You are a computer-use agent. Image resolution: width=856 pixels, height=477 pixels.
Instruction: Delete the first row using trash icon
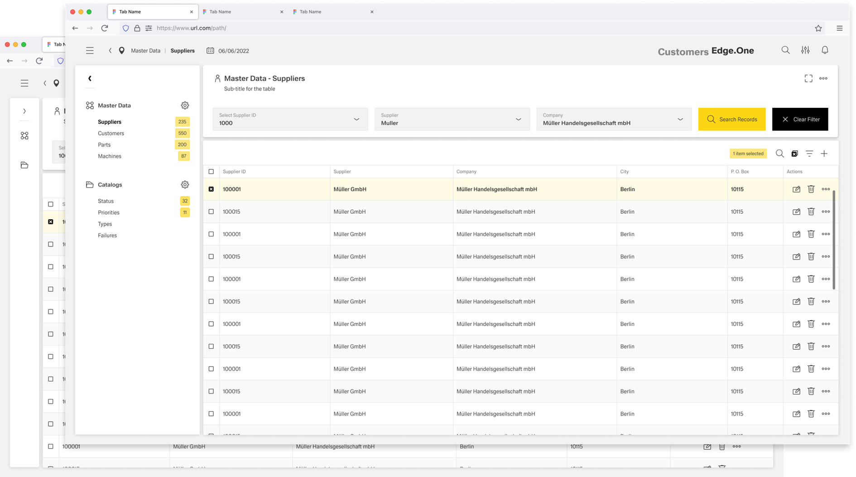pos(811,189)
